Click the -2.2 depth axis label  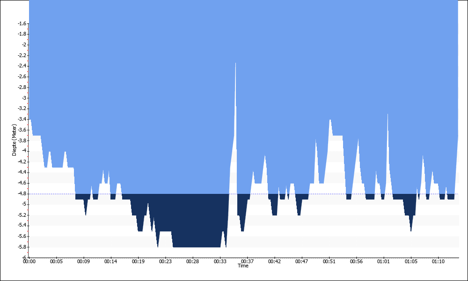(x=22, y=56)
